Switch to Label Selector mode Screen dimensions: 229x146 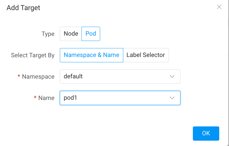(146, 55)
